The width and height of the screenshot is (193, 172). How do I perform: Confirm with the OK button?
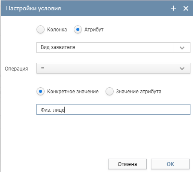[x=170, y=164]
